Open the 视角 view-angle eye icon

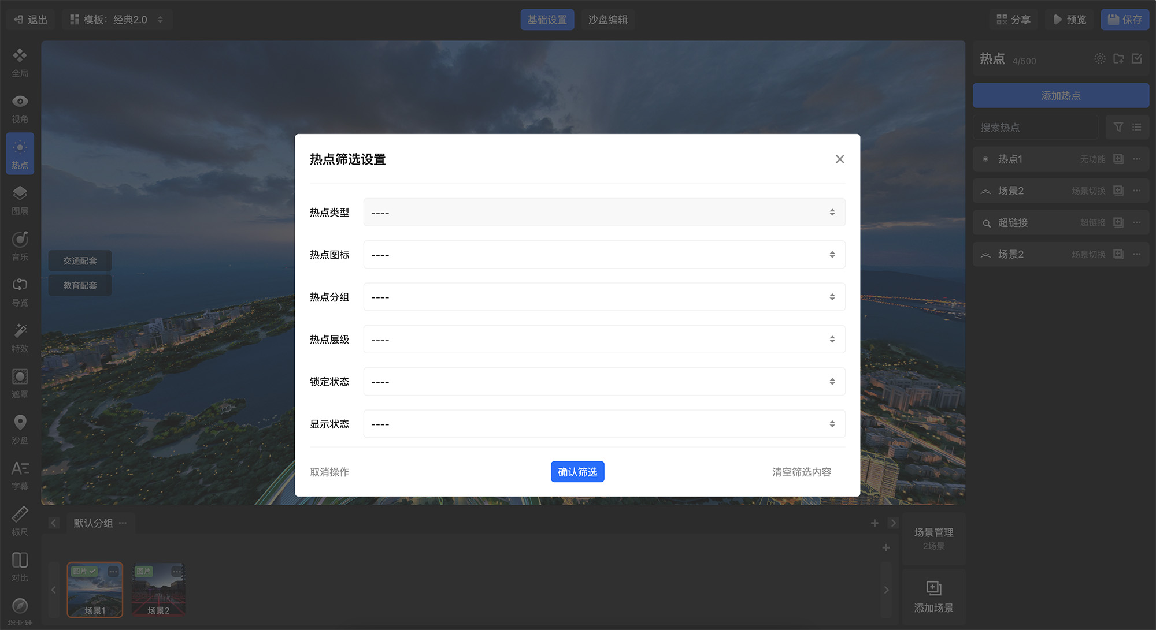tap(20, 102)
